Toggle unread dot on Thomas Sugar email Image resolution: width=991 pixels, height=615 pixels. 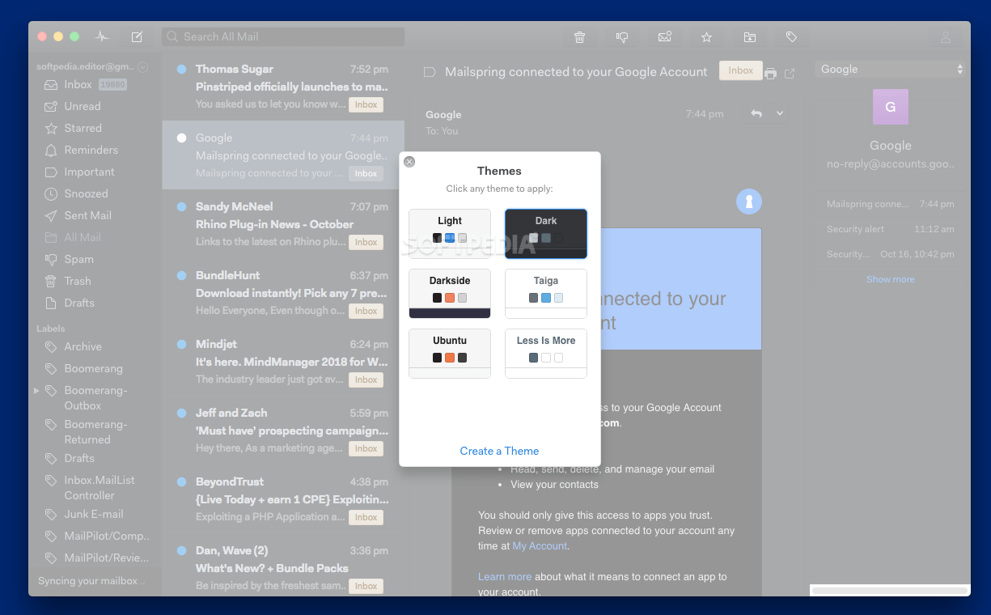181,70
